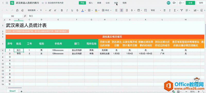This screenshot has height=93, width=206.
Task: Apply strikethrough formatting
Action: point(77,10)
